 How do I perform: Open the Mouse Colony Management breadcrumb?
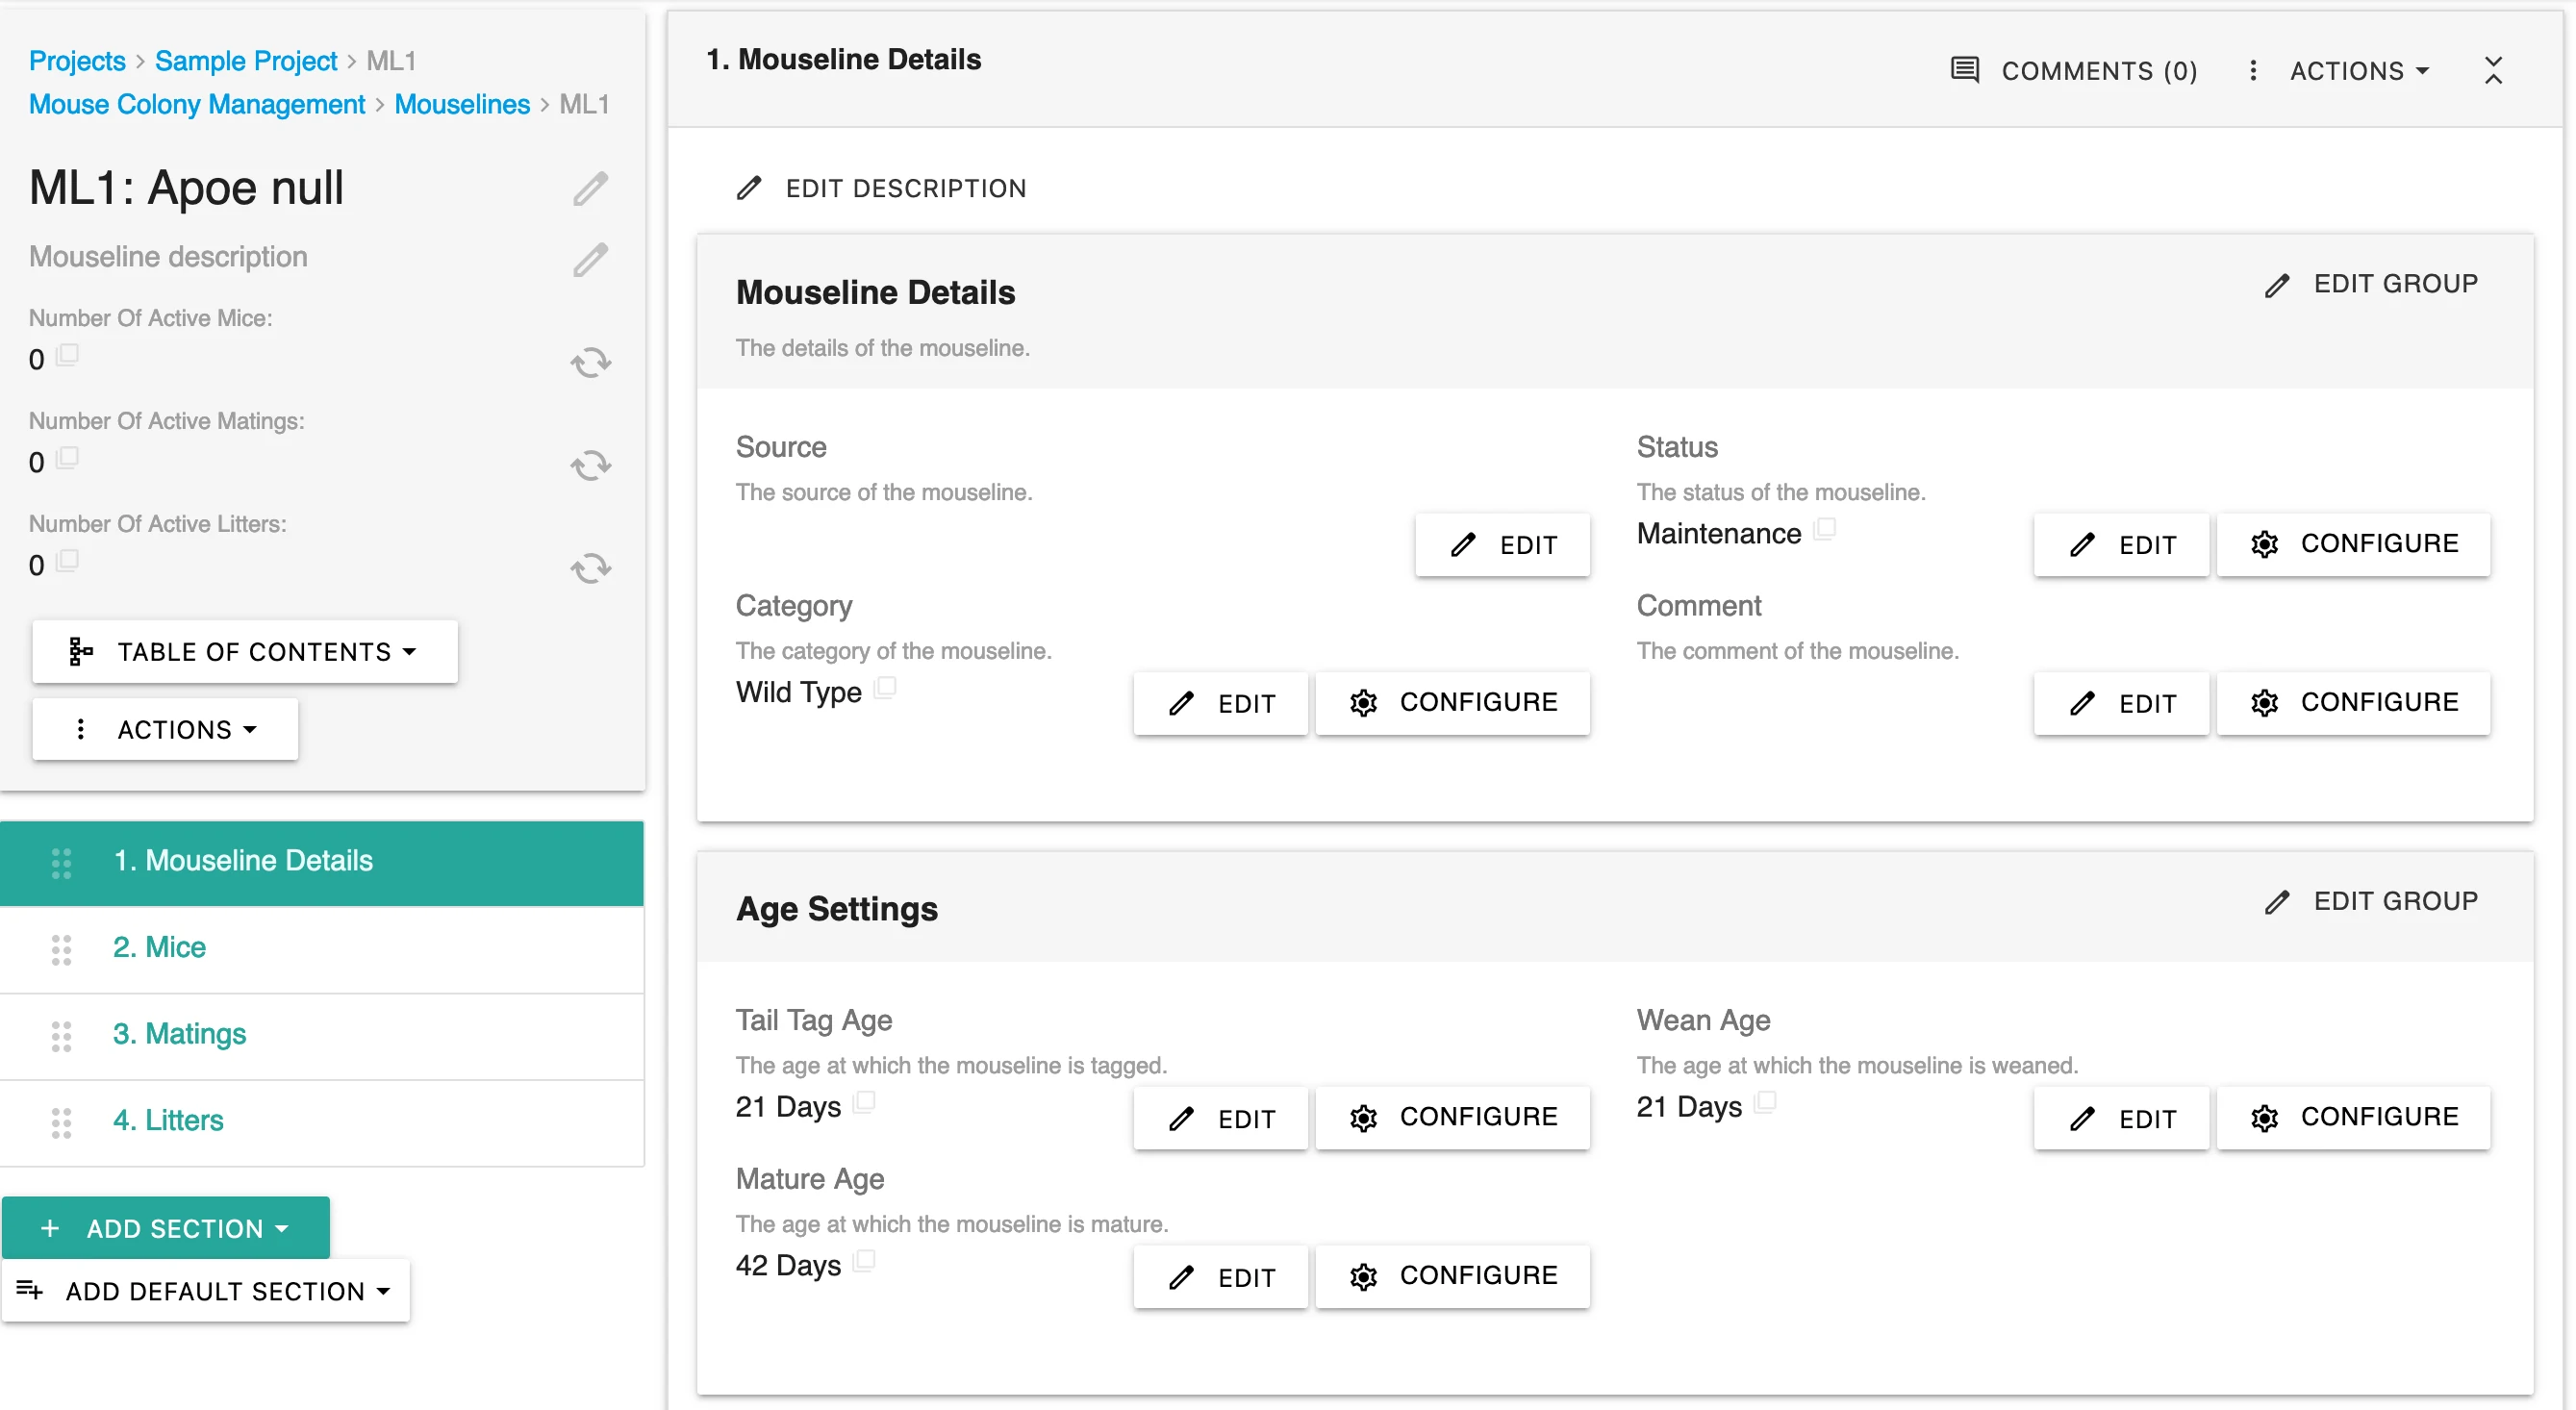(x=197, y=104)
